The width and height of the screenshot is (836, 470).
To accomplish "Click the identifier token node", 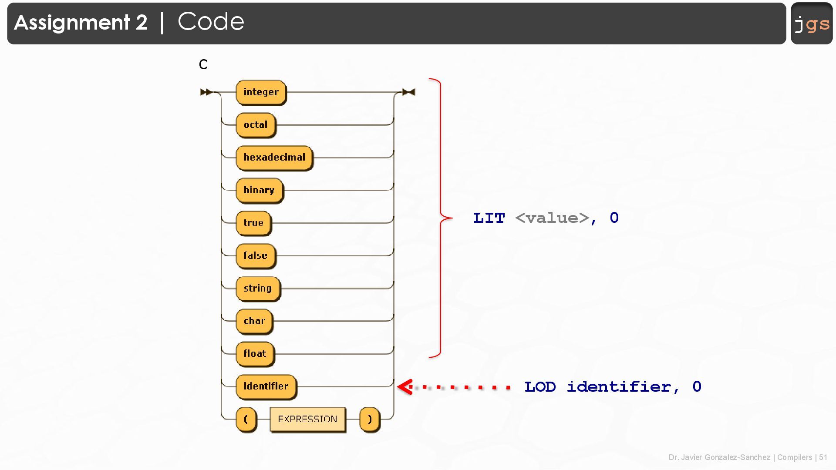I will [x=266, y=386].
